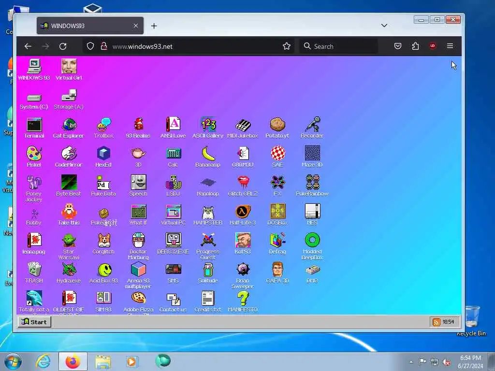This screenshot has width=495, height=371.
Task: Launch Byte Beat icon
Action: [69, 186]
